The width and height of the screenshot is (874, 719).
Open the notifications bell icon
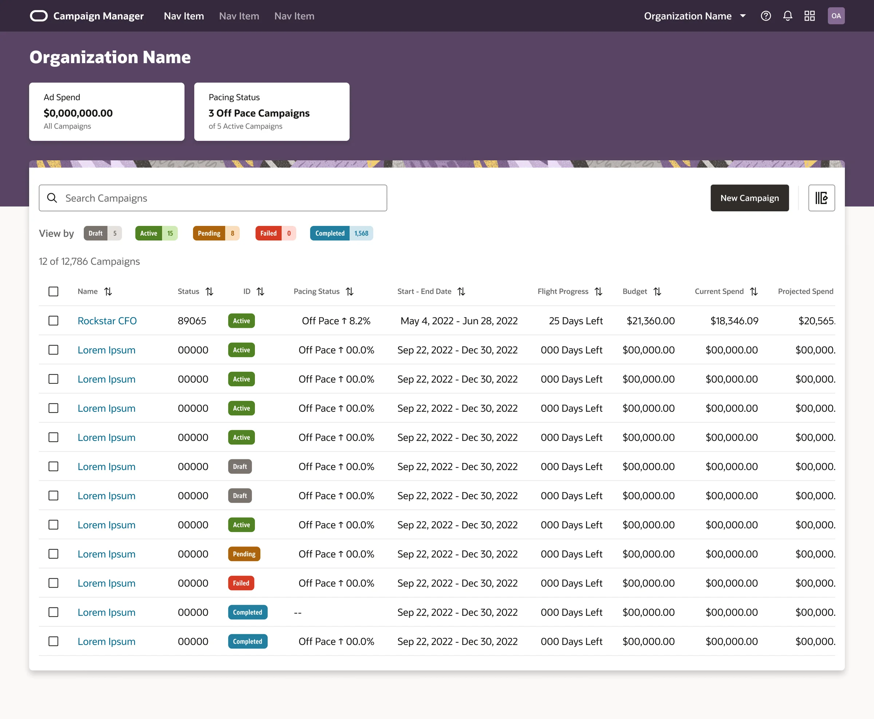point(787,16)
